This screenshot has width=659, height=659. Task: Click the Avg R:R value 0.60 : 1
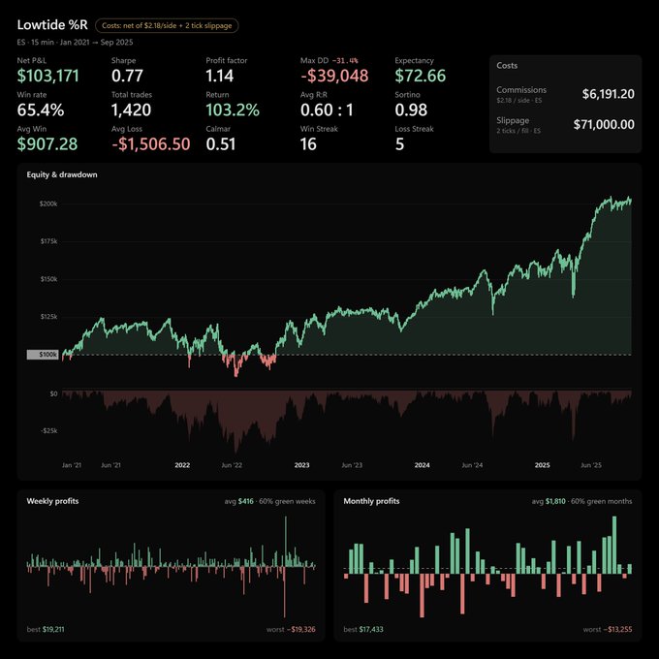327,110
